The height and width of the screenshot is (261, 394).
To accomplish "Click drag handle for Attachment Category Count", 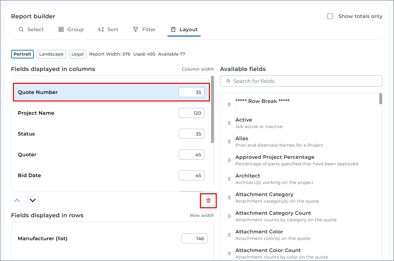I will 229,216.
